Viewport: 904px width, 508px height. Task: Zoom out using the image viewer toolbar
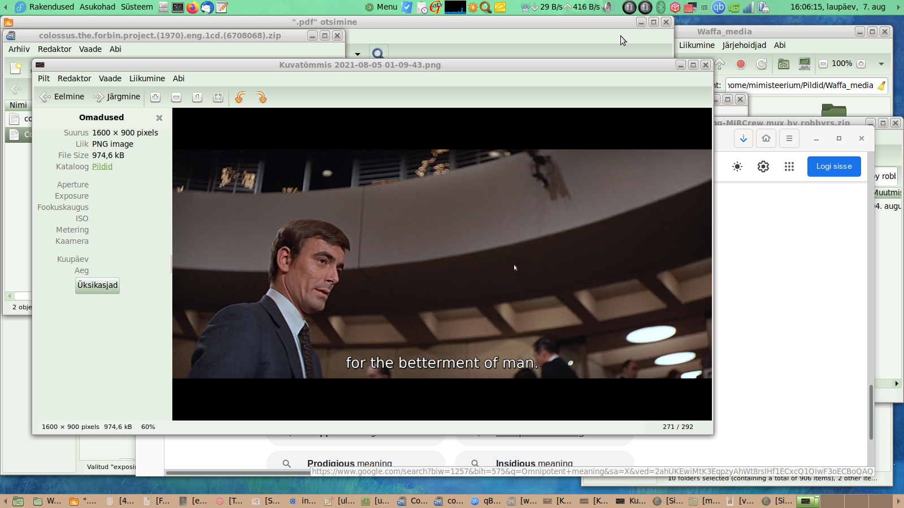pyautogui.click(x=176, y=97)
